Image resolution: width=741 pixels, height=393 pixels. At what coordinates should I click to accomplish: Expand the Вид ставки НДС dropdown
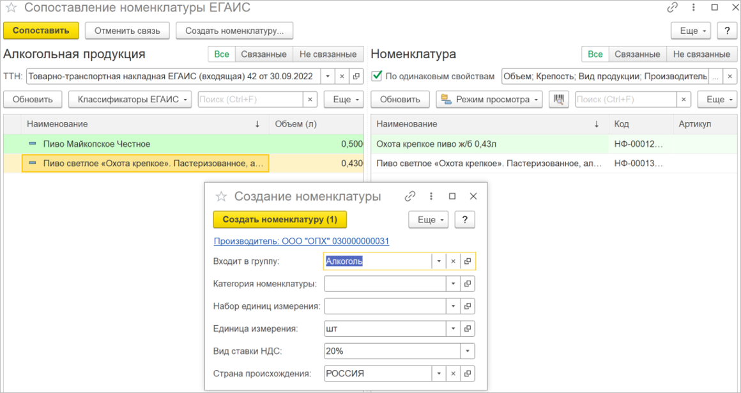468,351
